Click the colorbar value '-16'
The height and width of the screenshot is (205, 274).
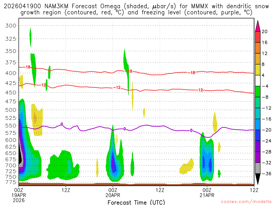[x=267, y=119]
